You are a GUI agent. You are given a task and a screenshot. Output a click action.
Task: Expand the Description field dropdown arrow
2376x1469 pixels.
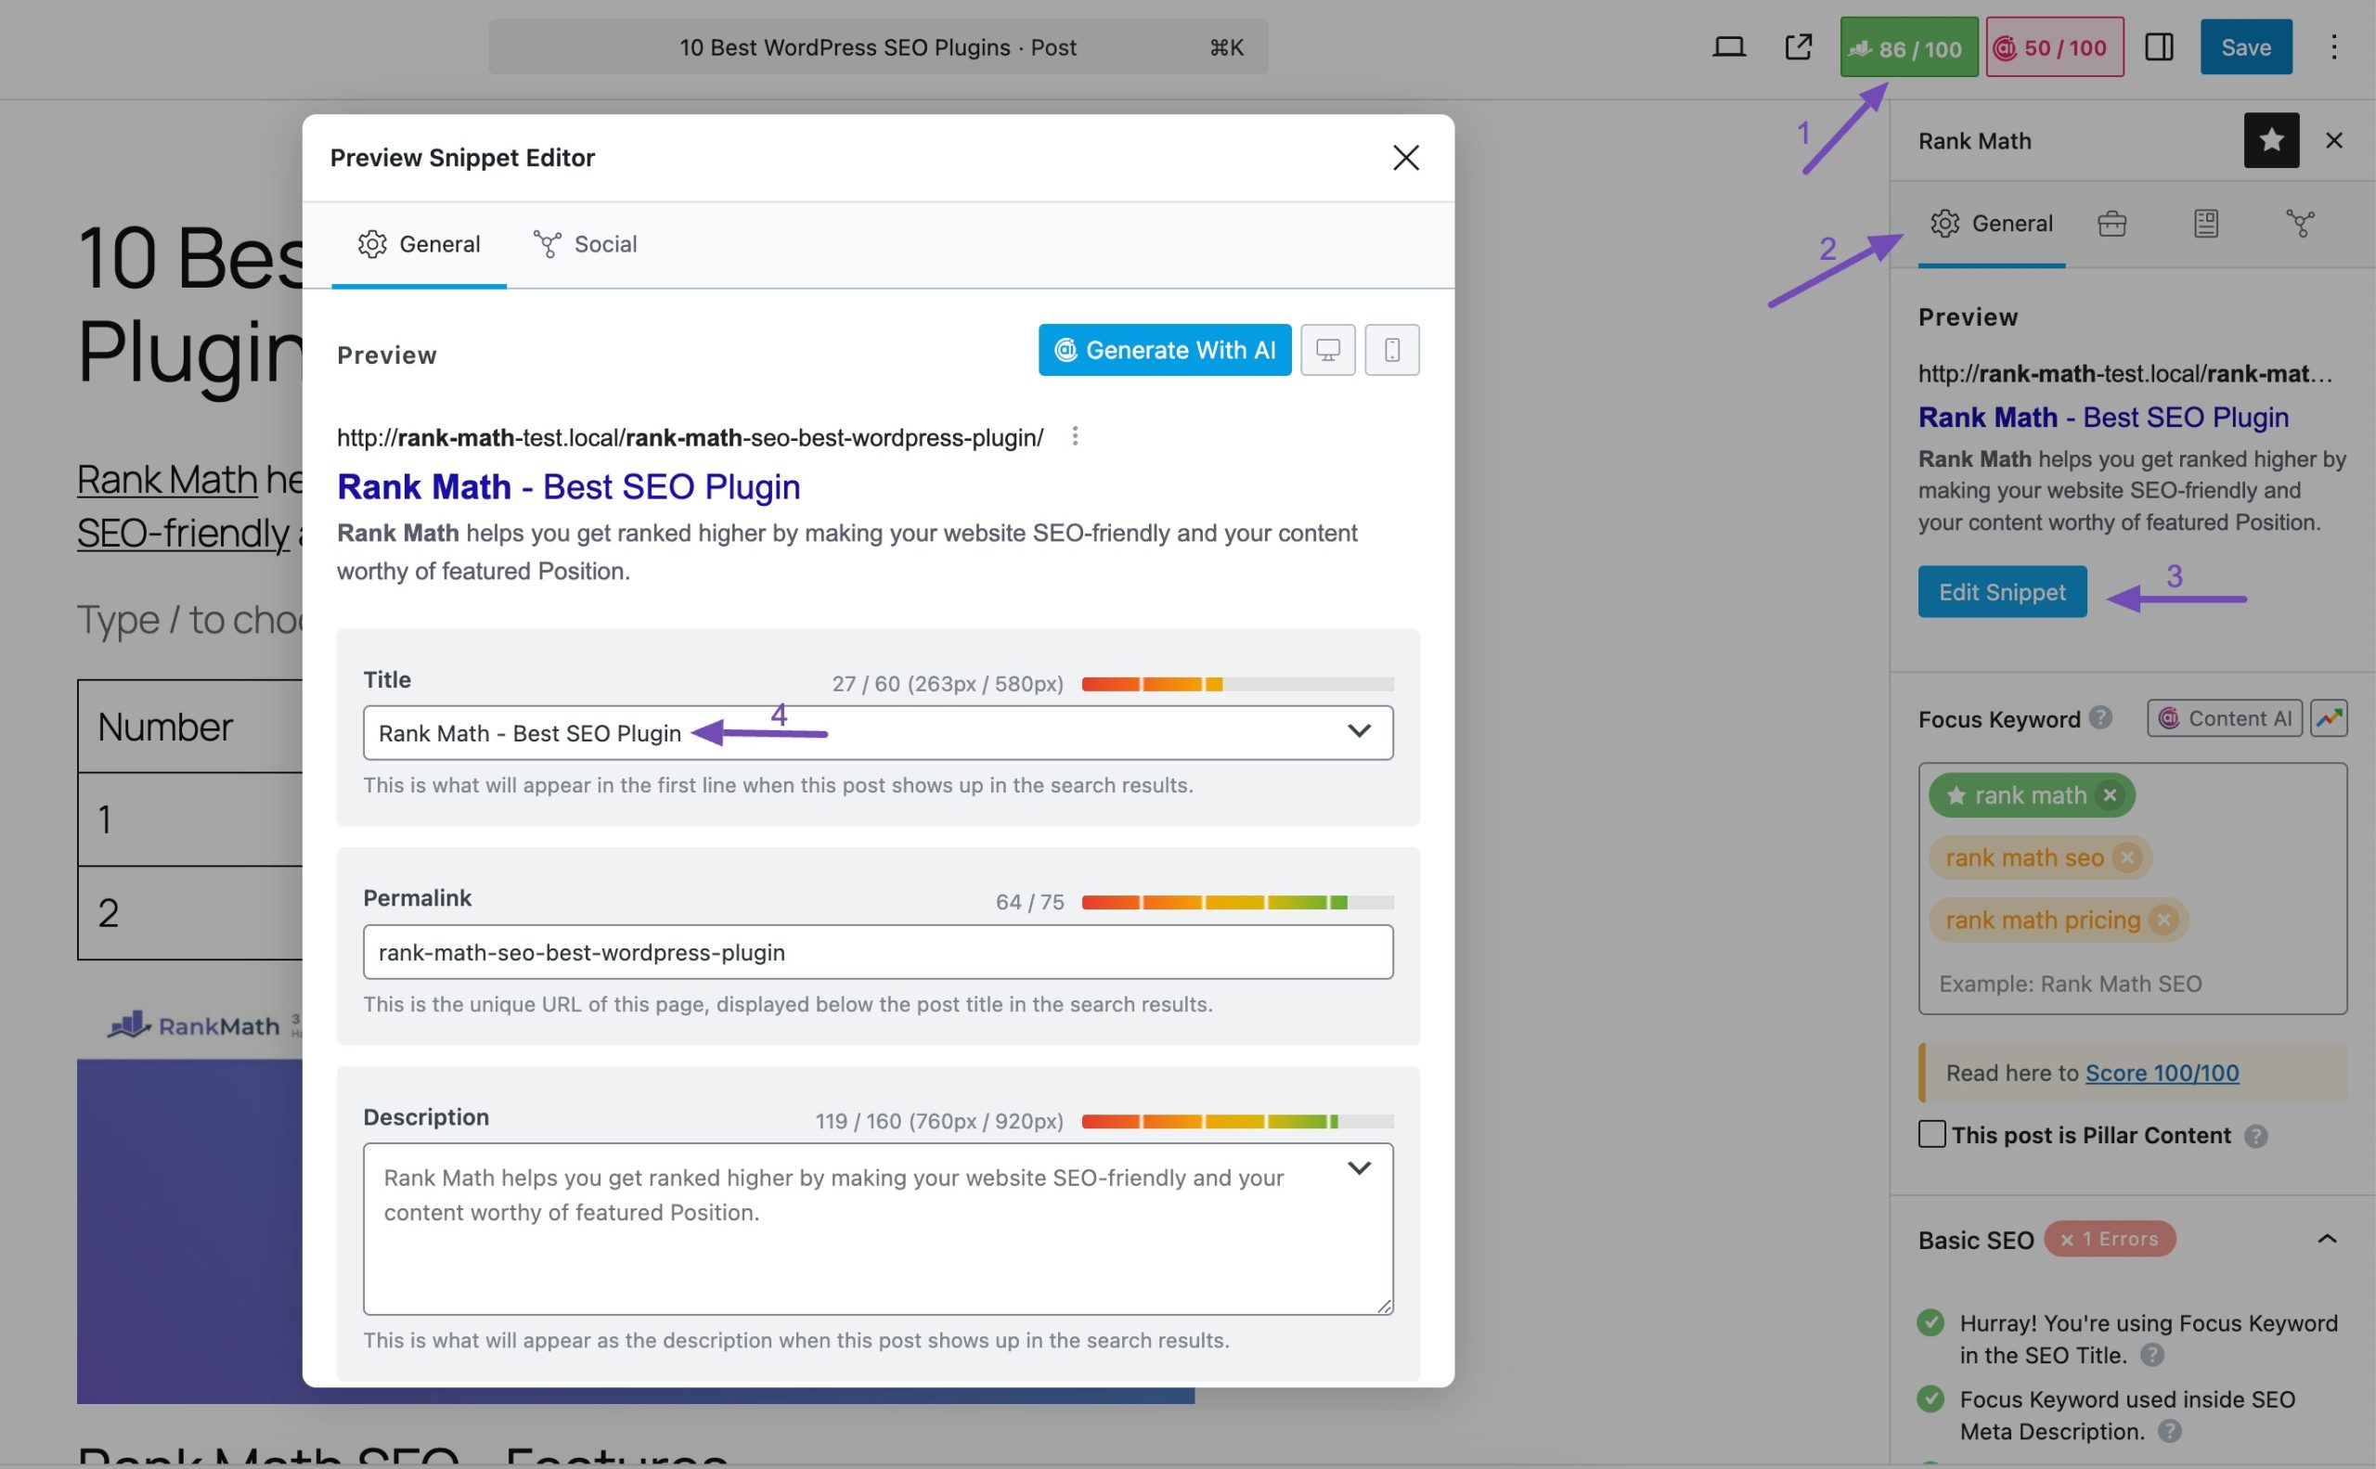(1356, 1167)
